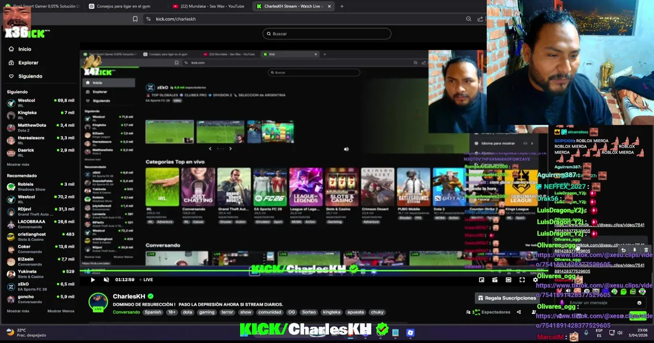
Task: Open the notepad icon in the taskbar
Action: coord(395,333)
